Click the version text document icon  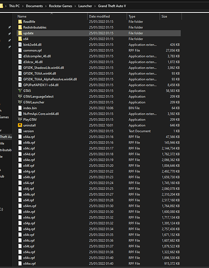tap(20, 131)
